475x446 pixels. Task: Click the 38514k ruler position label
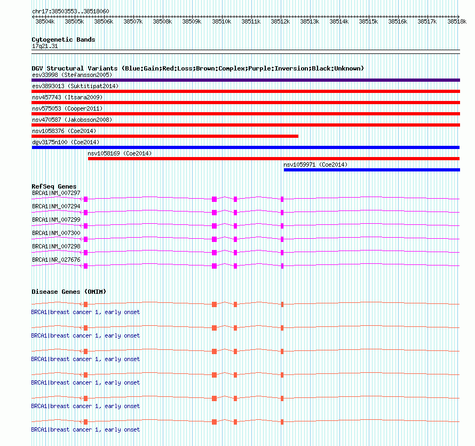tap(339, 21)
